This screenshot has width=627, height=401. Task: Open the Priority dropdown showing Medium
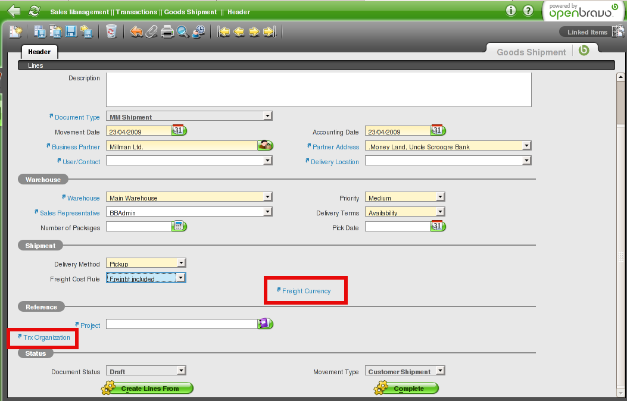click(439, 197)
